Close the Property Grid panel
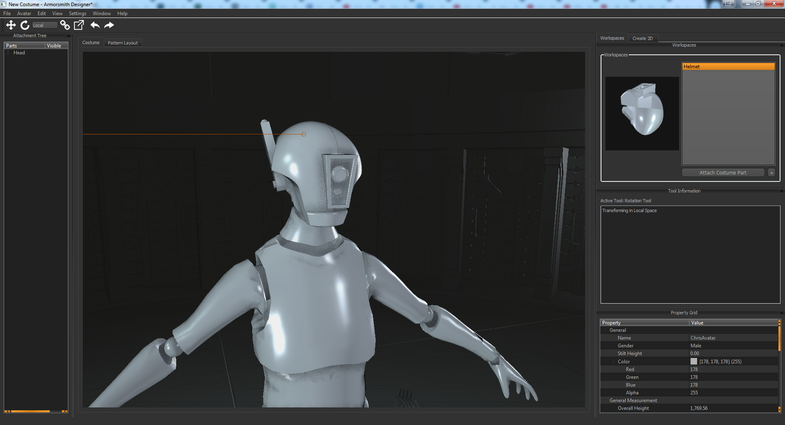This screenshot has width=785, height=425. click(x=781, y=313)
